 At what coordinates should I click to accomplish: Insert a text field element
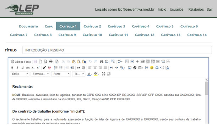click(142, 61)
